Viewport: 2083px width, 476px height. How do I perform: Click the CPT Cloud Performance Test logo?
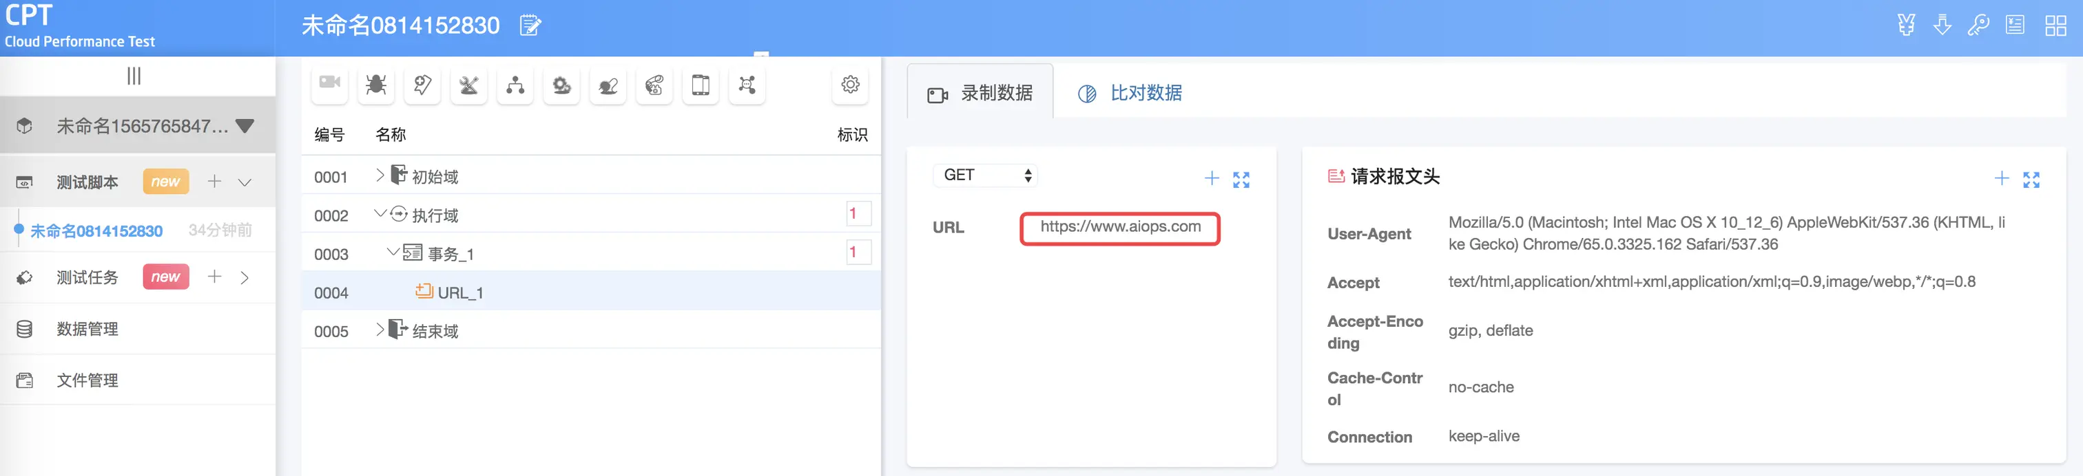(x=79, y=26)
